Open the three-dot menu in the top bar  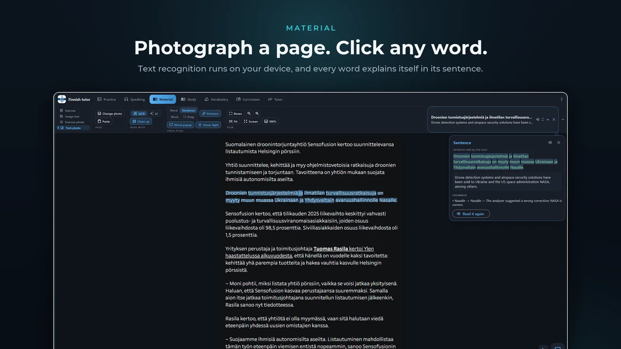coord(561,99)
